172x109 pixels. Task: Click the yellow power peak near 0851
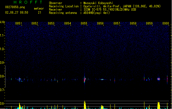pyautogui.click(x=20, y=106)
